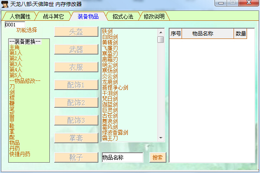Select 铁剑 in the item list
This screenshot has height=173, width=260.
click(x=107, y=31)
